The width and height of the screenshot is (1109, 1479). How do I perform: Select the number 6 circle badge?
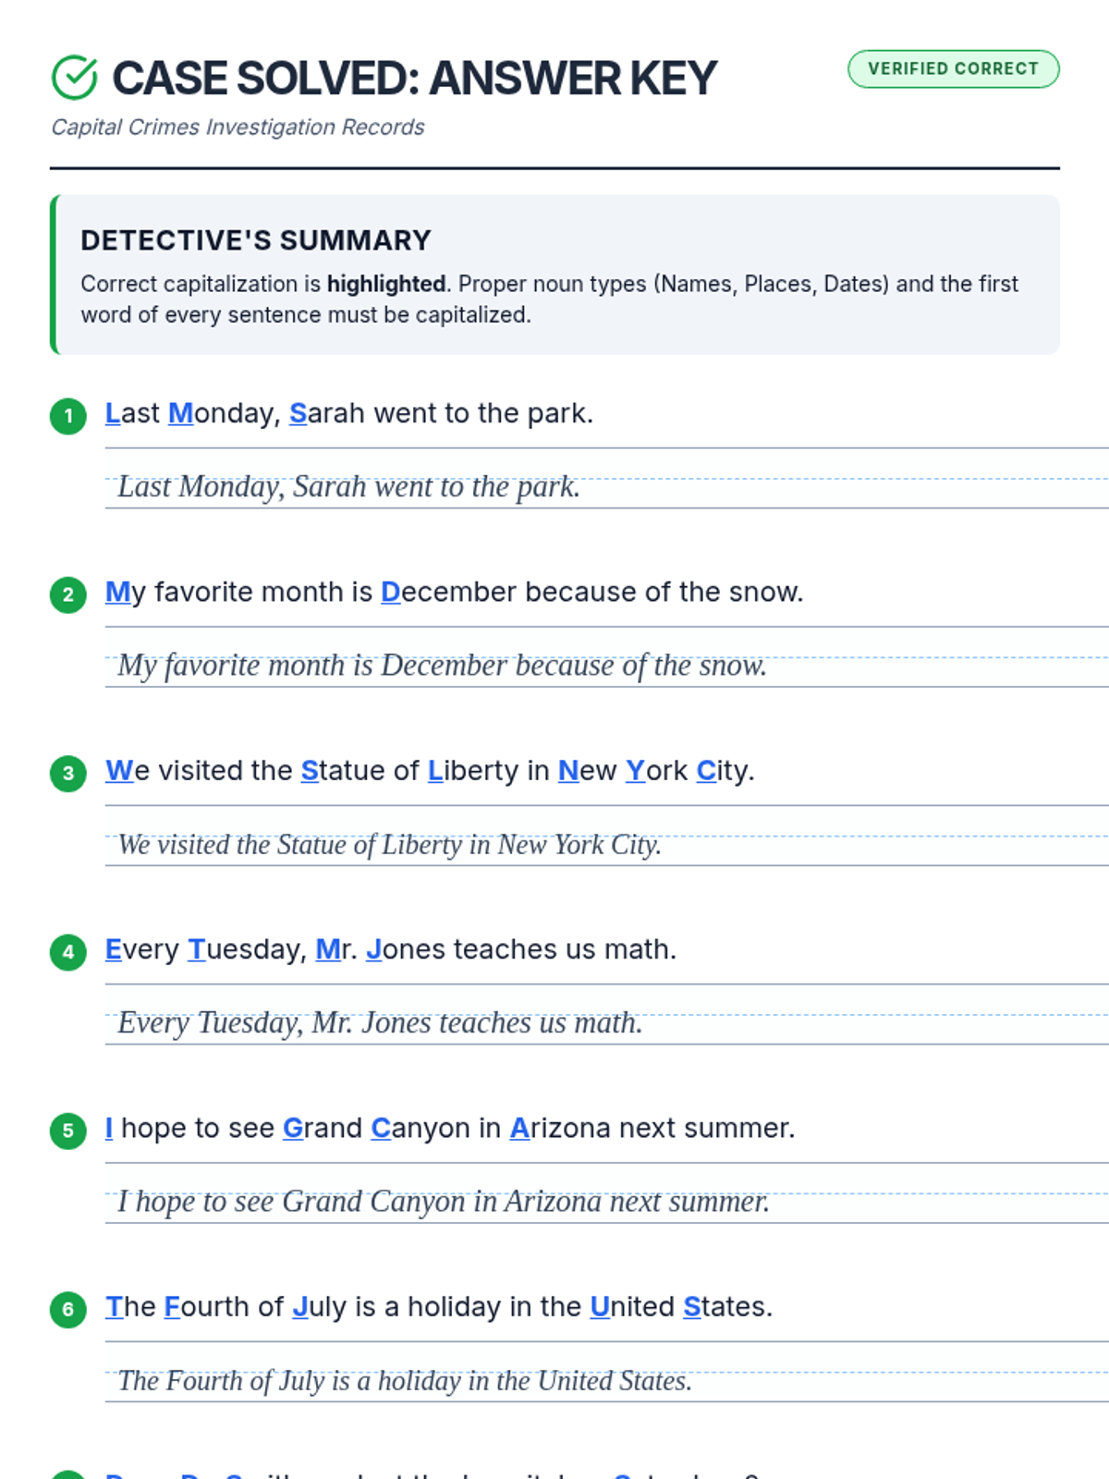(68, 1309)
